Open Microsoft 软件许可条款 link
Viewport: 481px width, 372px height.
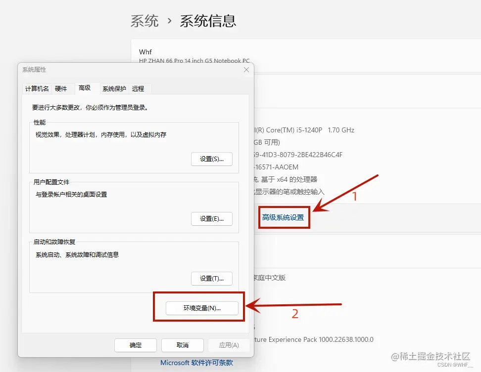[196, 363]
